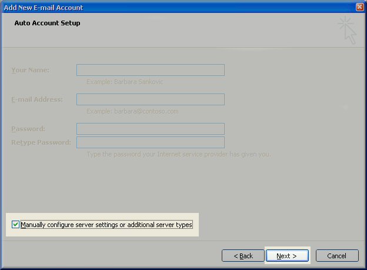Click the 'Auto Account Setup' heading
367x270 pixels.
coord(47,24)
